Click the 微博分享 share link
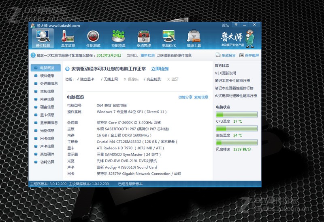This screenshot has width=324, height=222. tap(185, 97)
